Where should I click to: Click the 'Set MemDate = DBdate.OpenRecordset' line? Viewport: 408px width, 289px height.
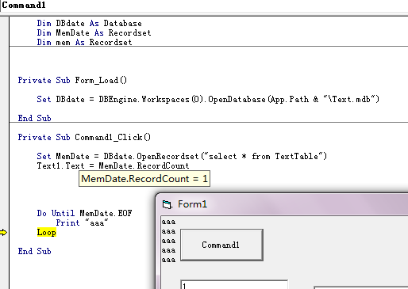tap(182, 156)
